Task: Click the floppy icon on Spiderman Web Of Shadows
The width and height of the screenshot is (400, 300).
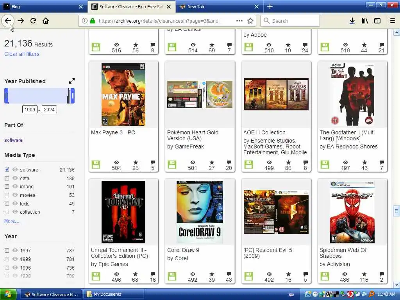Action: click(325, 276)
